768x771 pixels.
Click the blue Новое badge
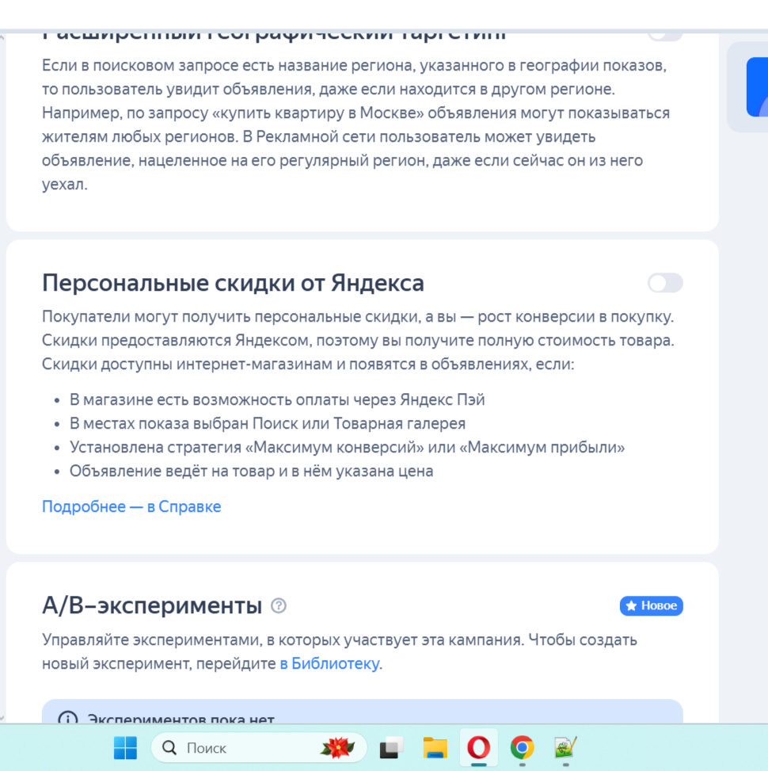[651, 606]
